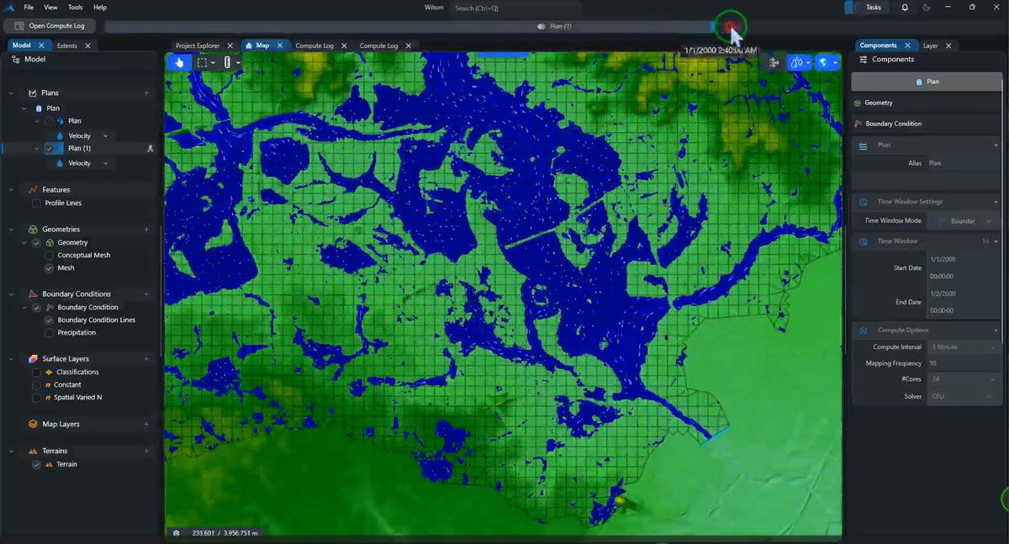Select the pan hand tool in map toolbar
This screenshot has width=1009, height=544.
tap(179, 62)
